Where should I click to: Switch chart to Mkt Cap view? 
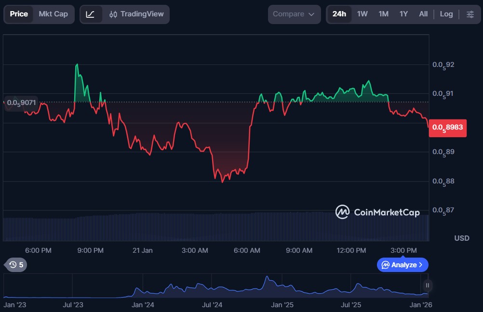point(54,14)
